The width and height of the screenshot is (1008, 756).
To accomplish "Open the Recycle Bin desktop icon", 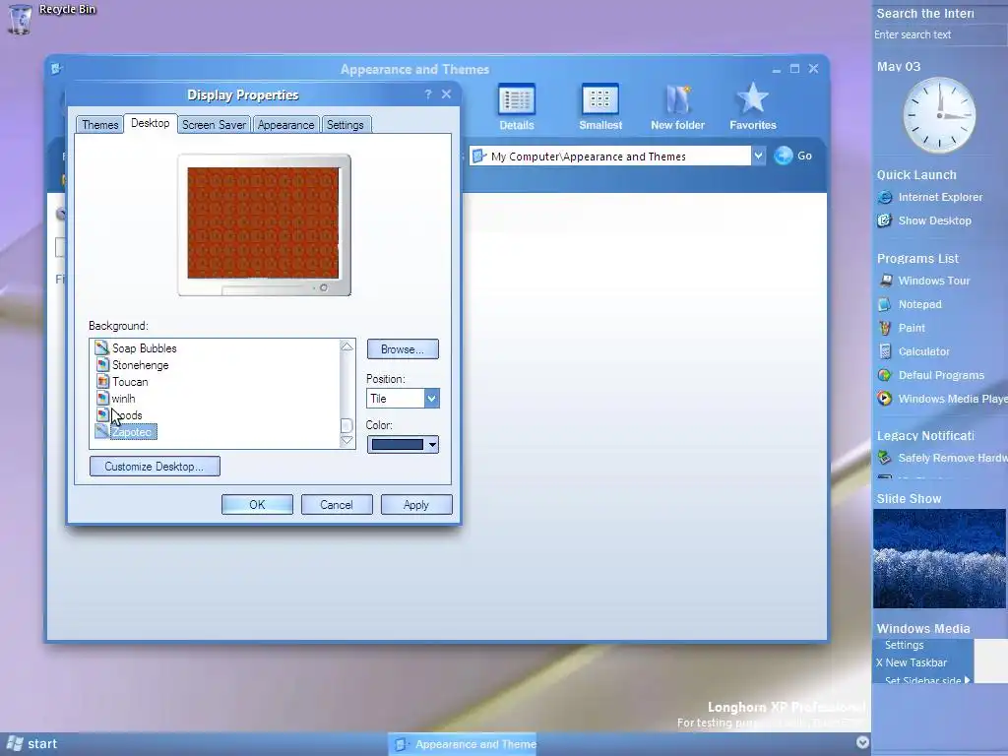I will pos(21,18).
